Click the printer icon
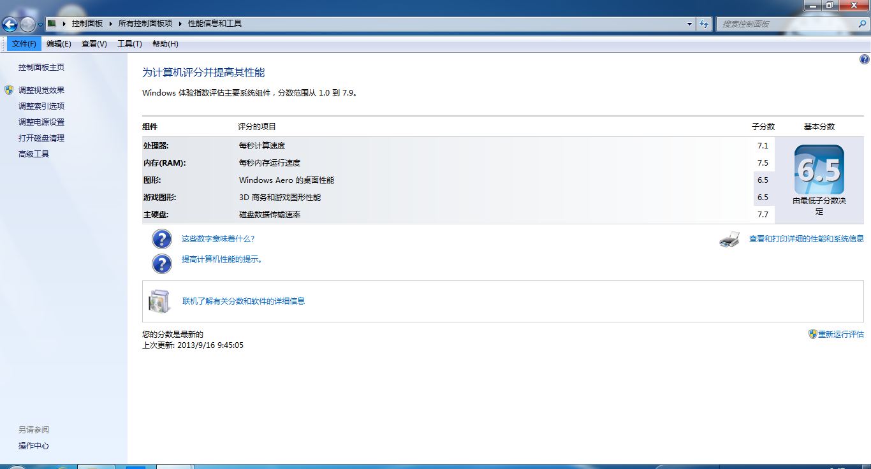Image resolution: width=871 pixels, height=469 pixels. click(x=729, y=240)
